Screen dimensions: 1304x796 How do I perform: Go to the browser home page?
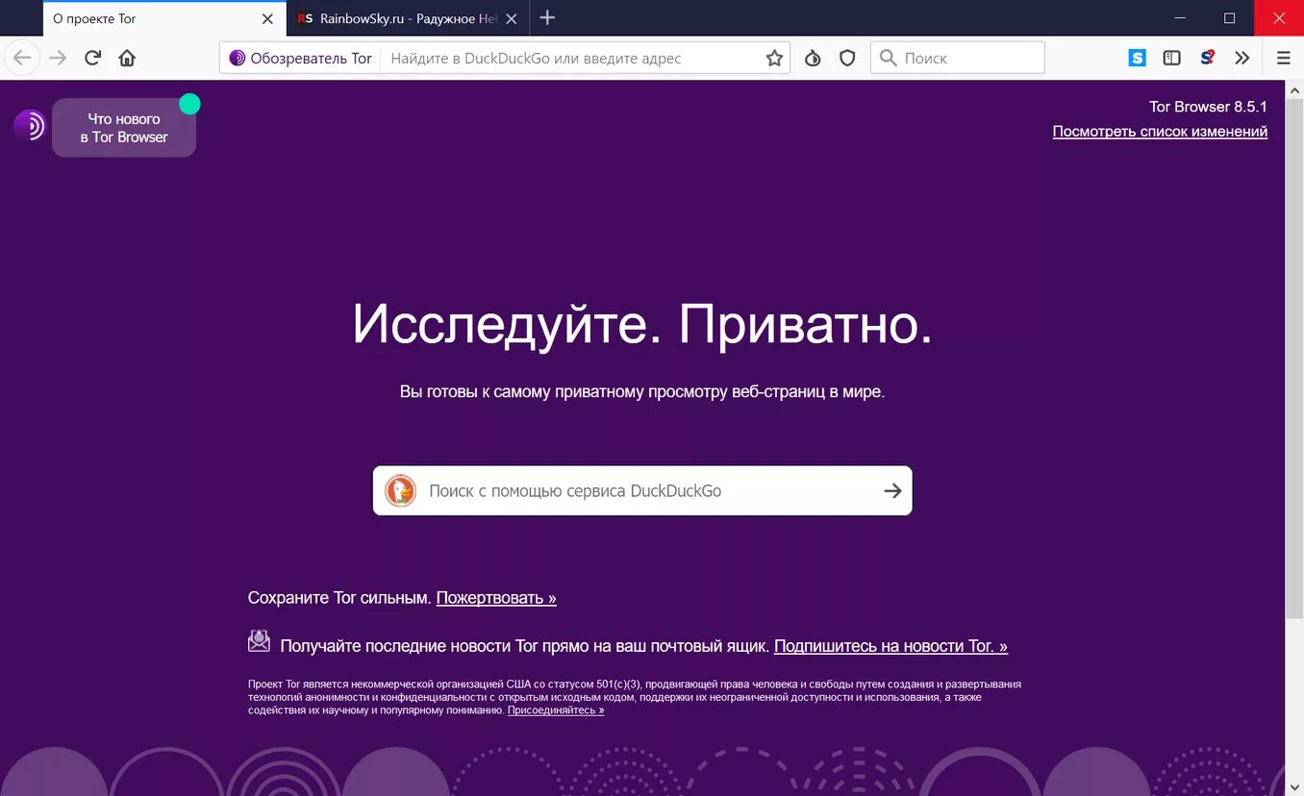(126, 58)
